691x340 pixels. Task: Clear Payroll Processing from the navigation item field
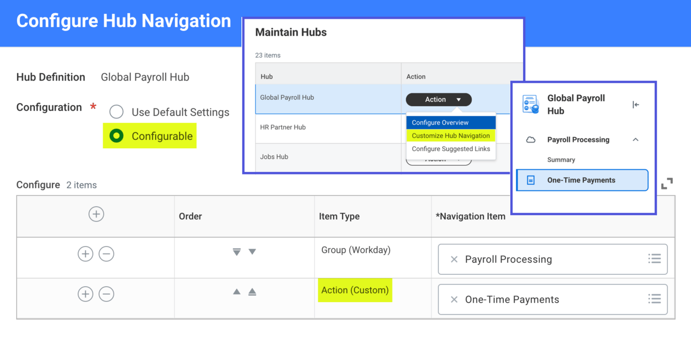[x=454, y=259]
